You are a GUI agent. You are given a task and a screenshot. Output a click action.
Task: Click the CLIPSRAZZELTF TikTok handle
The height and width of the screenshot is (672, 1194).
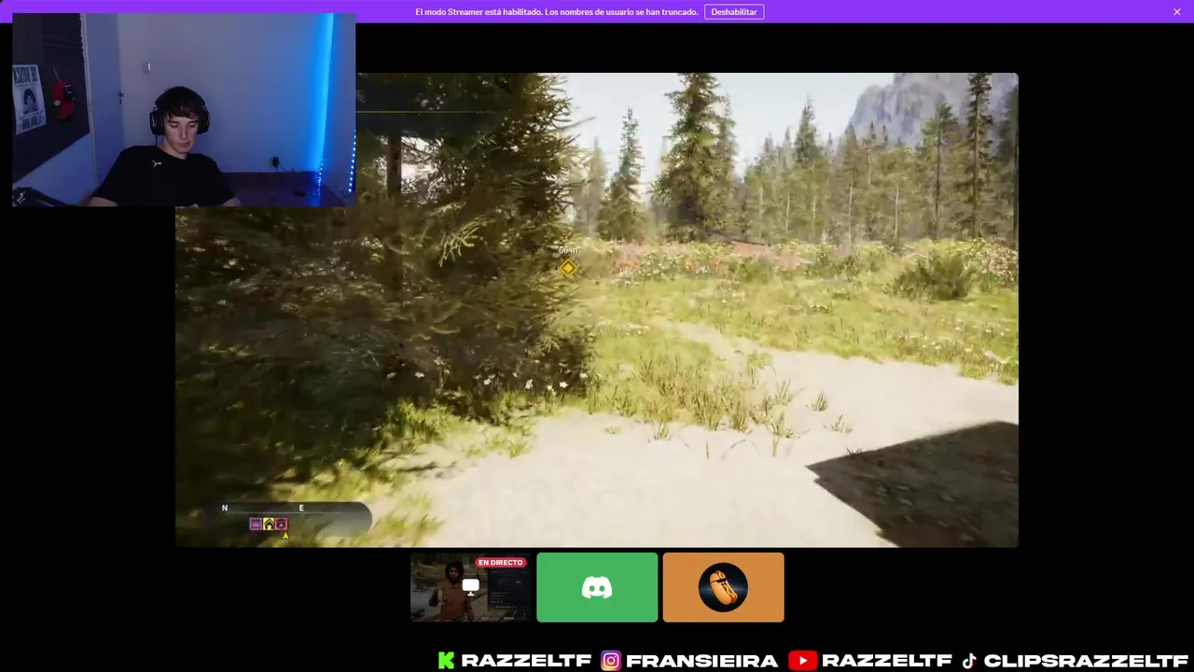pos(1086,661)
